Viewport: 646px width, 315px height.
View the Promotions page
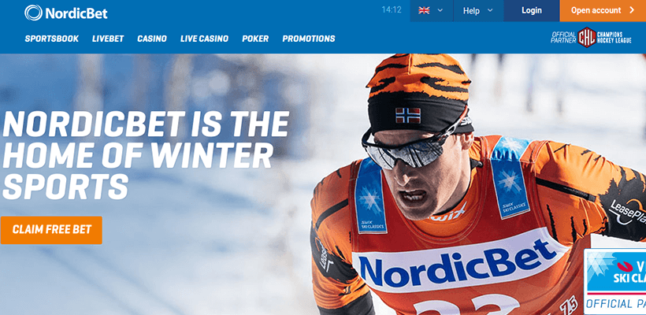pyautogui.click(x=309, y=39)
